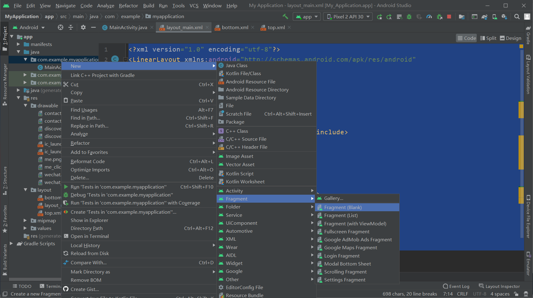Open the Resource Manager side panel
Viewport: 533px width, 298px height.
coord(5,85)
